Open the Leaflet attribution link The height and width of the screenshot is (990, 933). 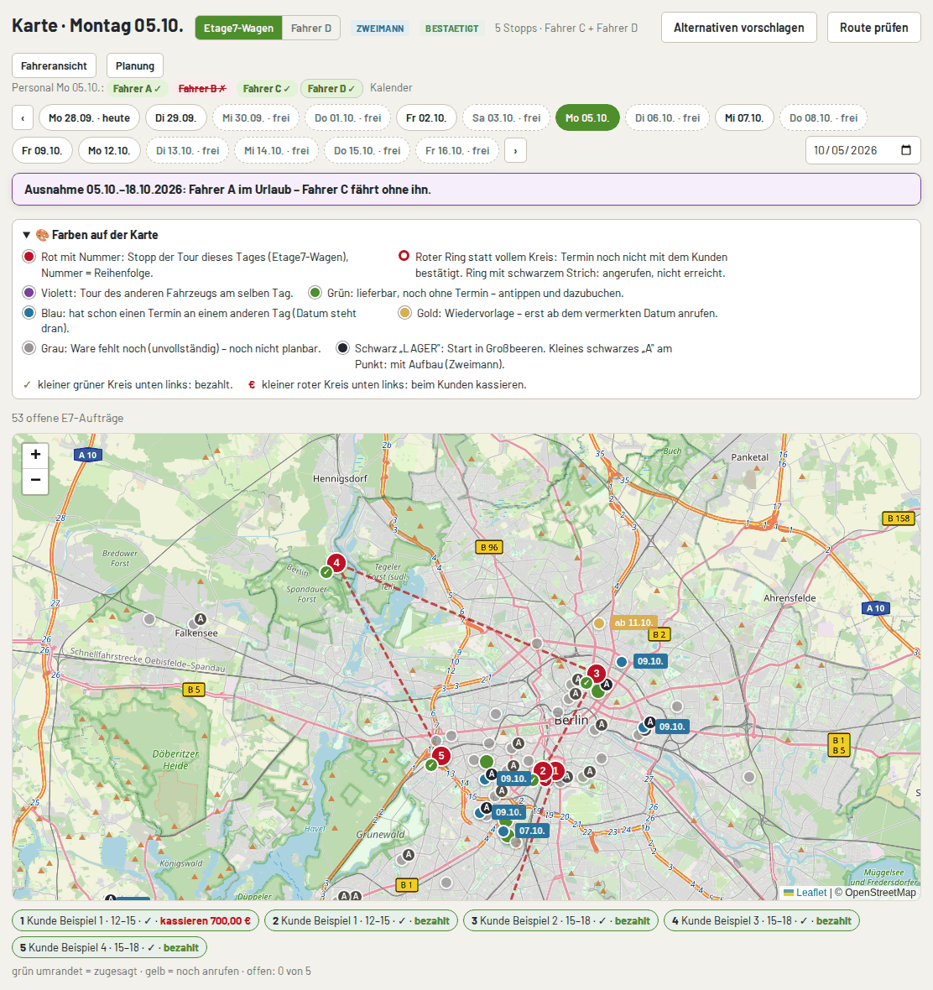pos(811,892)
